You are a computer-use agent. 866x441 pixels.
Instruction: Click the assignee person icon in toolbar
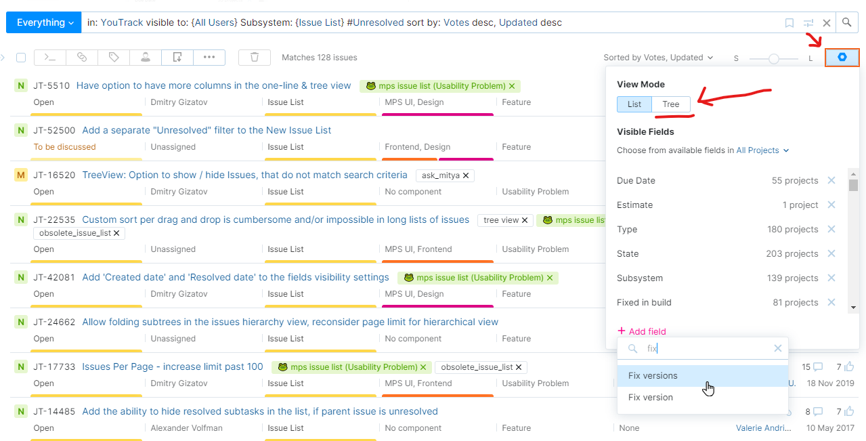pos(146,58)
